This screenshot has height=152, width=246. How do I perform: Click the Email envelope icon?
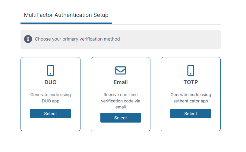click(x=121, y=70)
